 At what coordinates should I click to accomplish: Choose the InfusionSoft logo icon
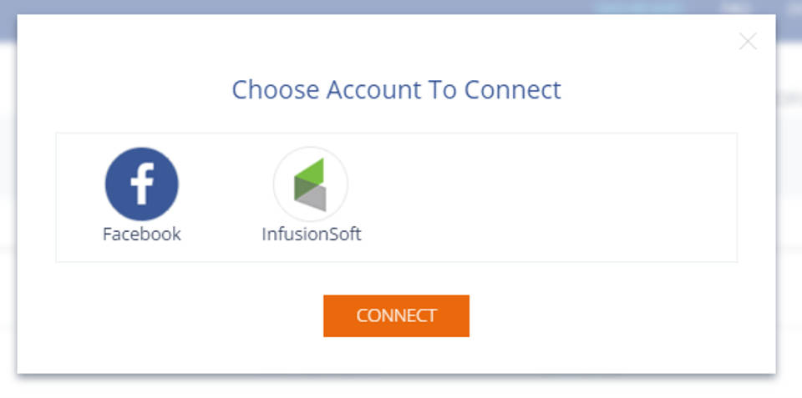coord(310,184)
